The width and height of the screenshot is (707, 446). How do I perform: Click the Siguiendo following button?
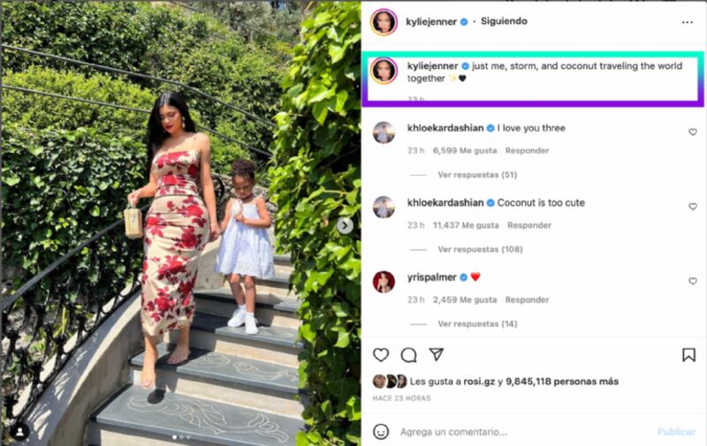504,21
